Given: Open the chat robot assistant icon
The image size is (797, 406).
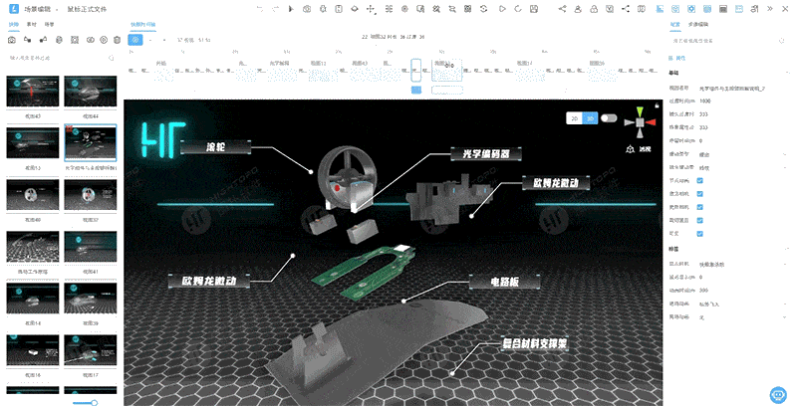Looking at the screenshot, I should [x=778, y=394].
